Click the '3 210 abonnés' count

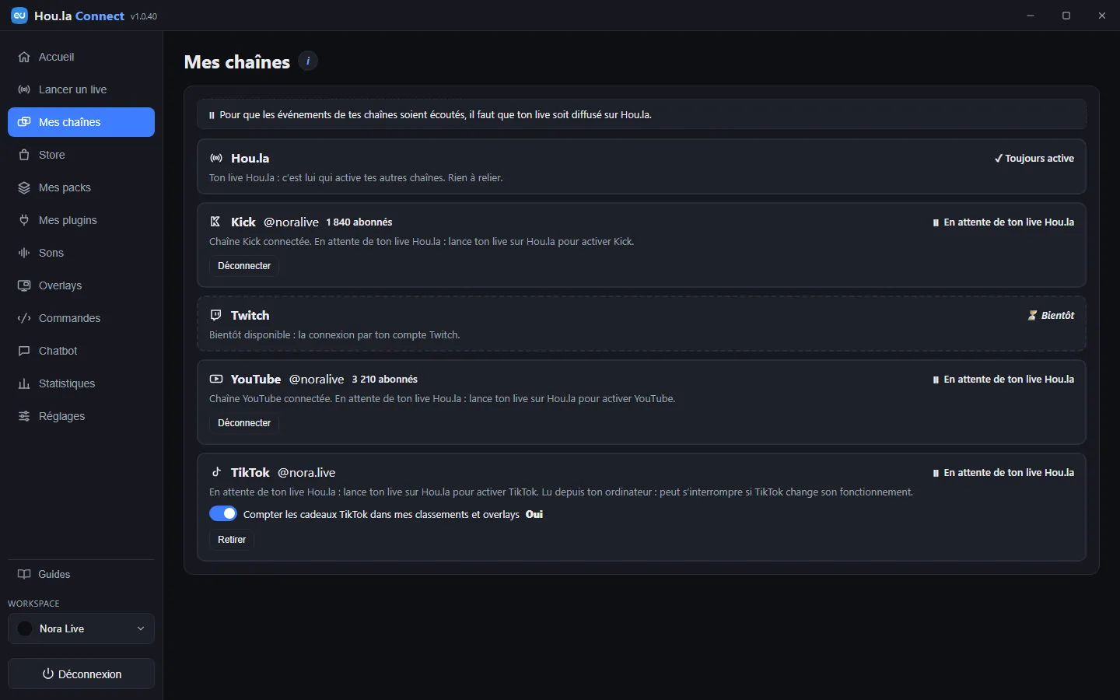385,380
